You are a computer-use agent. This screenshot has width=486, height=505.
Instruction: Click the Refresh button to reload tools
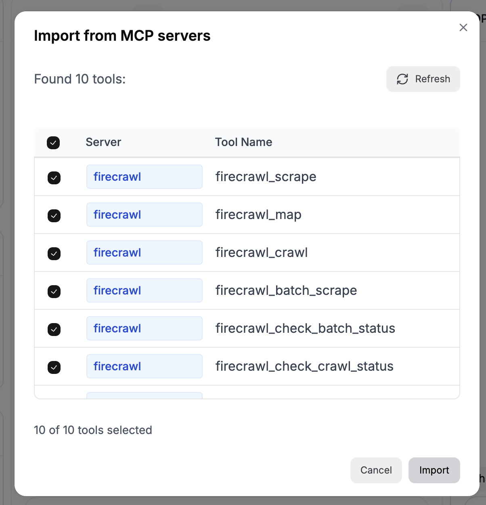pyautogui.click(x=423, y=79)
